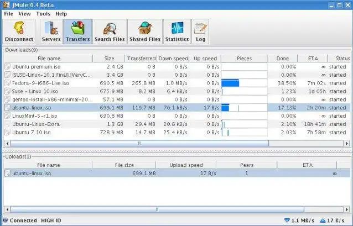Select the Ubuntu premium.iso download name
This screenshot has width=353, height=226.
pyautogui.click(x=37, y=67)
